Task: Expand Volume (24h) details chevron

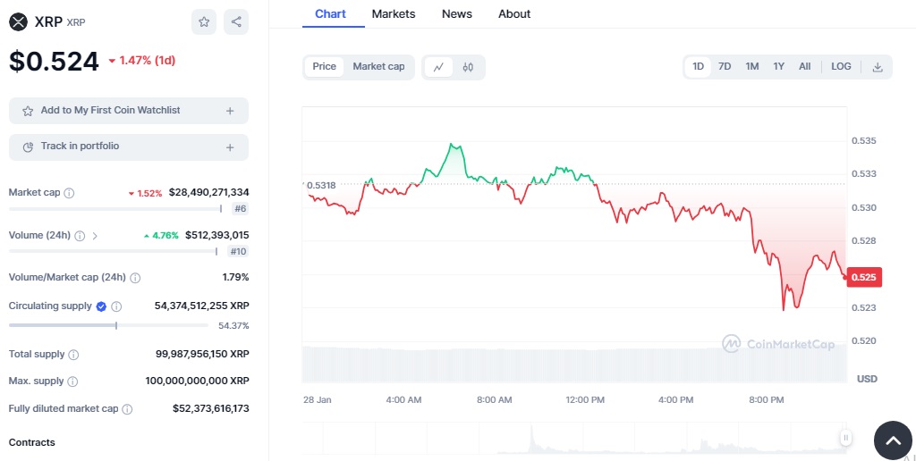Action: click(x=95, y=236)
